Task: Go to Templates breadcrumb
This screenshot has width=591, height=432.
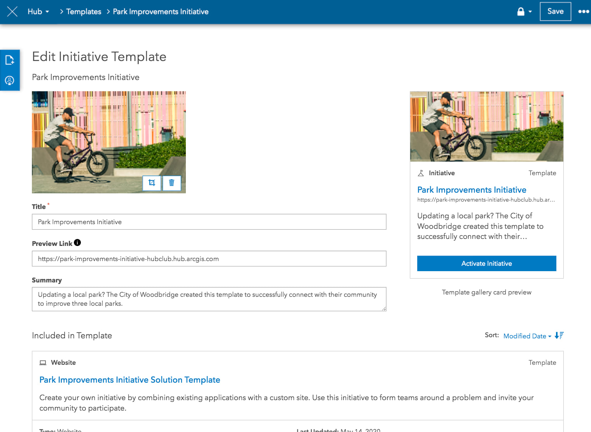Action: click(x=84, y=12)
